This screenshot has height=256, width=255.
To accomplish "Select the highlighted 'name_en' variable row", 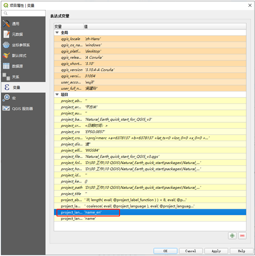I will [150, 212].
